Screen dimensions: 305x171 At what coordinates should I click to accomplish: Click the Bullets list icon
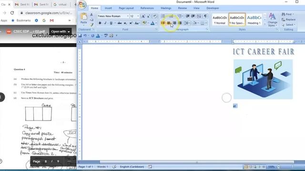tap(163, 16)
